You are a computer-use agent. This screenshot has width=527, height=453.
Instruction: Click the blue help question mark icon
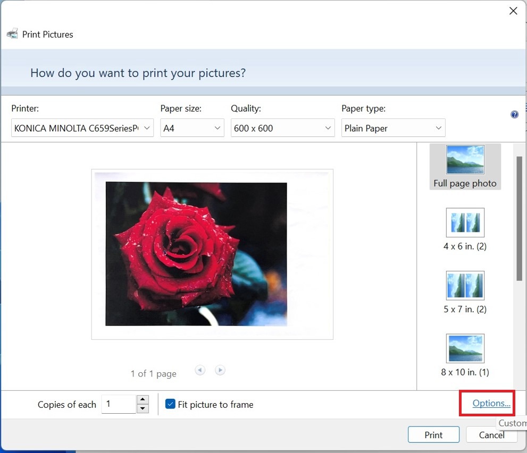click(x=514, y=115)
